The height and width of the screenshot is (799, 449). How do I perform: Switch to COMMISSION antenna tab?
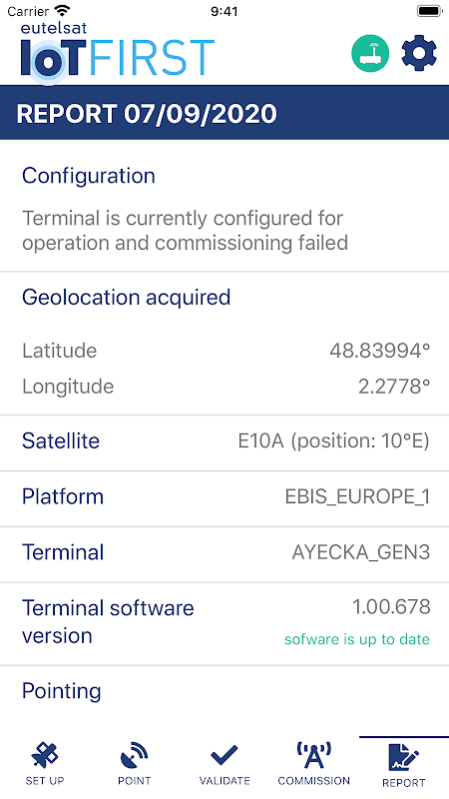[314, 763]
